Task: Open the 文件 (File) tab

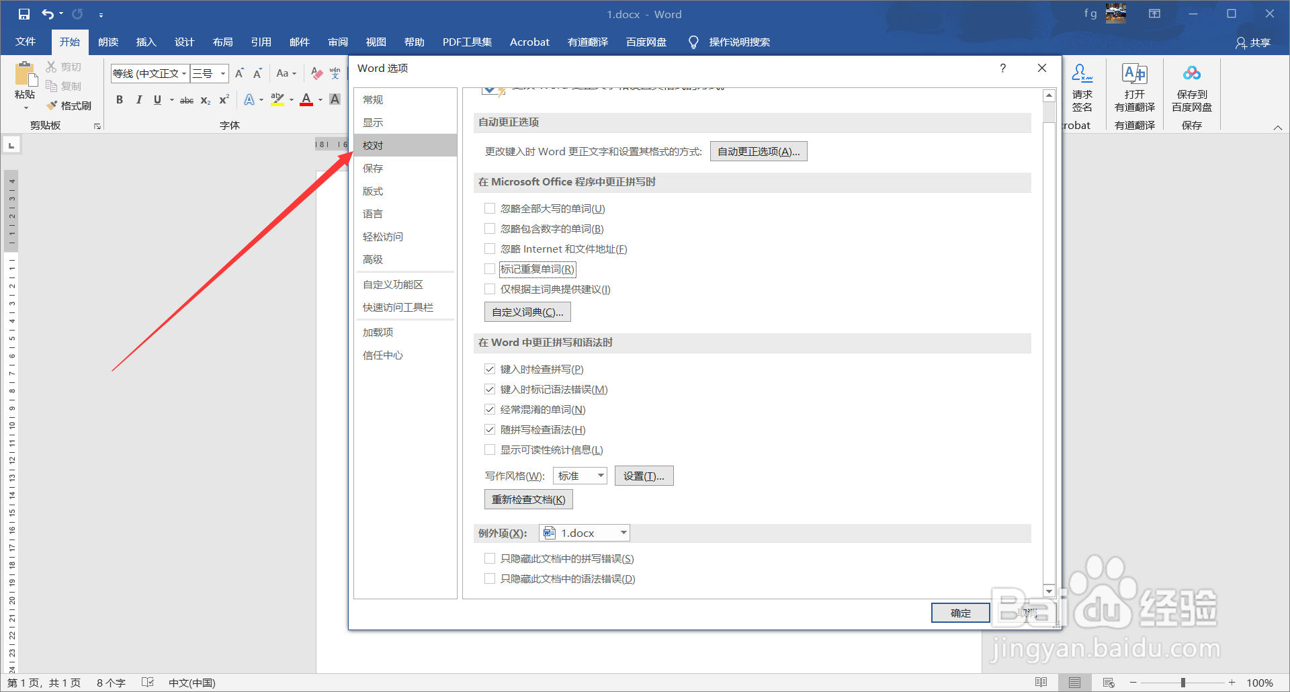Action: [x=26, y=42]
